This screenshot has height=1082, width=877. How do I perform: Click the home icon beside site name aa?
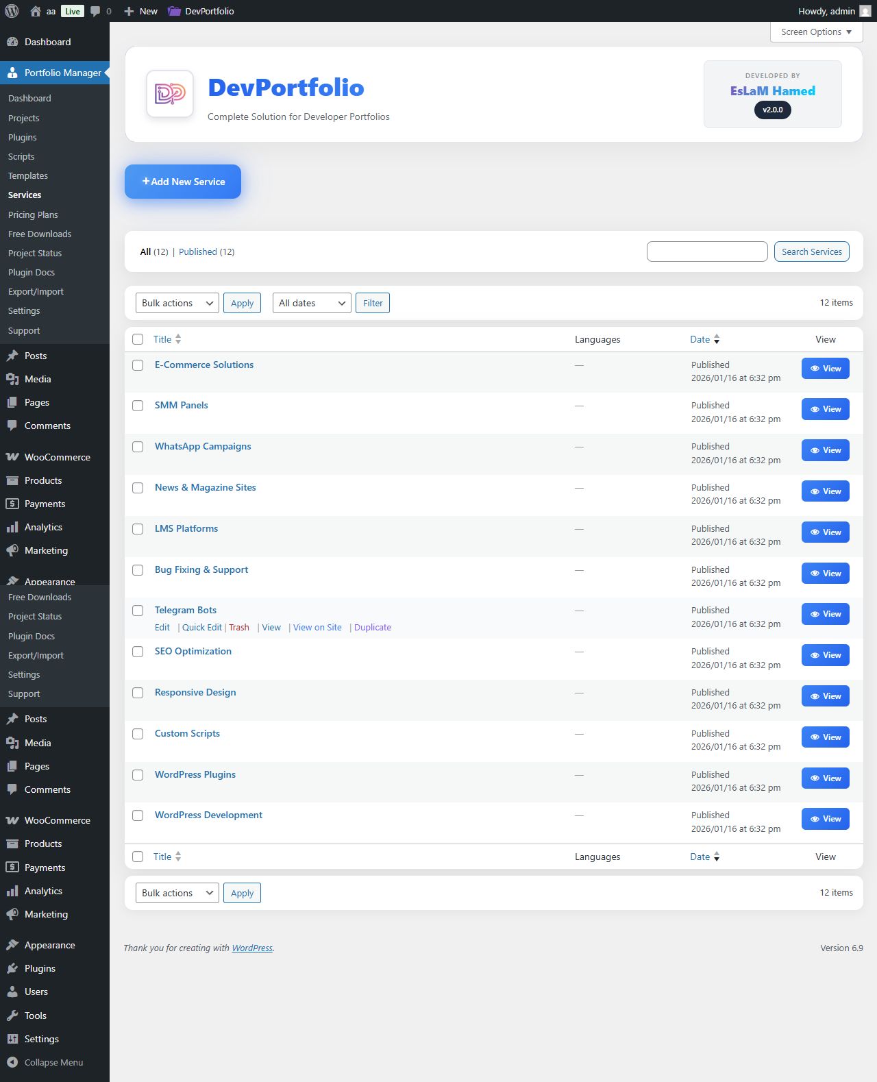coord(36,11)
